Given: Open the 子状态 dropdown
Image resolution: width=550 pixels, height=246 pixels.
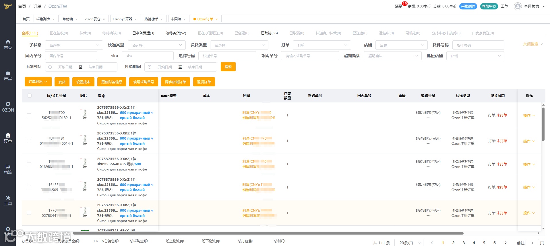Looking at the screenshot, I should click(73, 45).
